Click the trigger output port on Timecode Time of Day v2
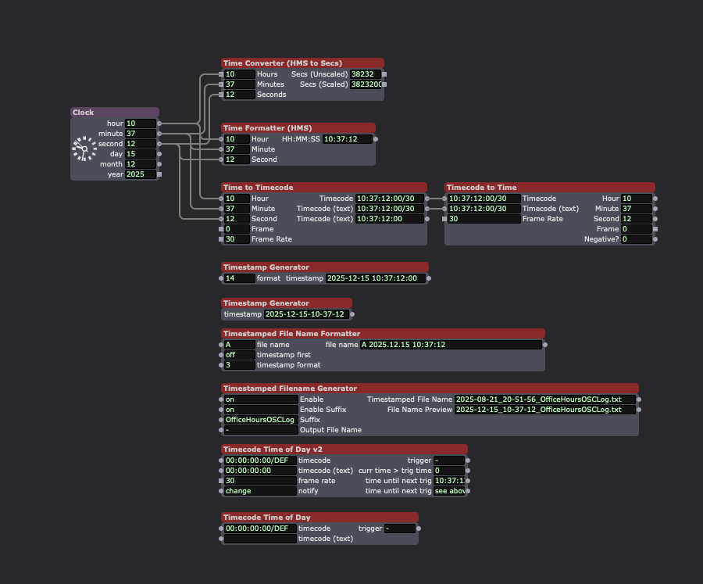This screenshot has height=584, width=703. 468,460
